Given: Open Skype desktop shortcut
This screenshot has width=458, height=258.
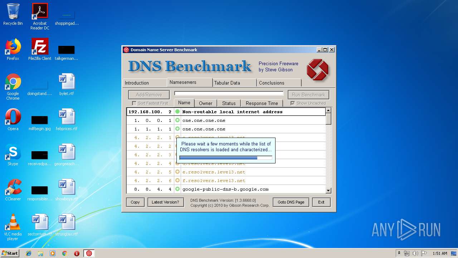Looking at the screenshot, I should [13, 155].
